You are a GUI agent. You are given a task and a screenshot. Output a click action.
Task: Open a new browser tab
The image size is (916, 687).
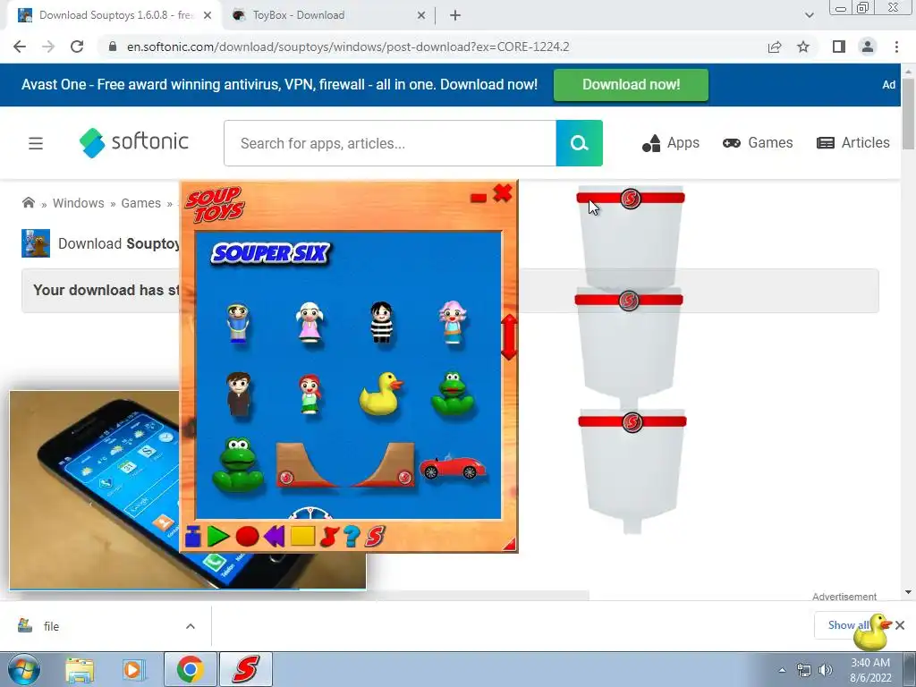(455, 16)
